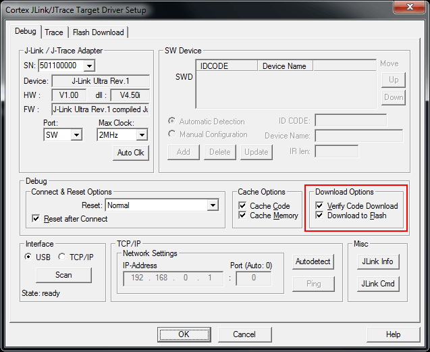Toggle Reset after Connect checkbox
The width and height of the screenshot is (430, 352).
[36, 219]
